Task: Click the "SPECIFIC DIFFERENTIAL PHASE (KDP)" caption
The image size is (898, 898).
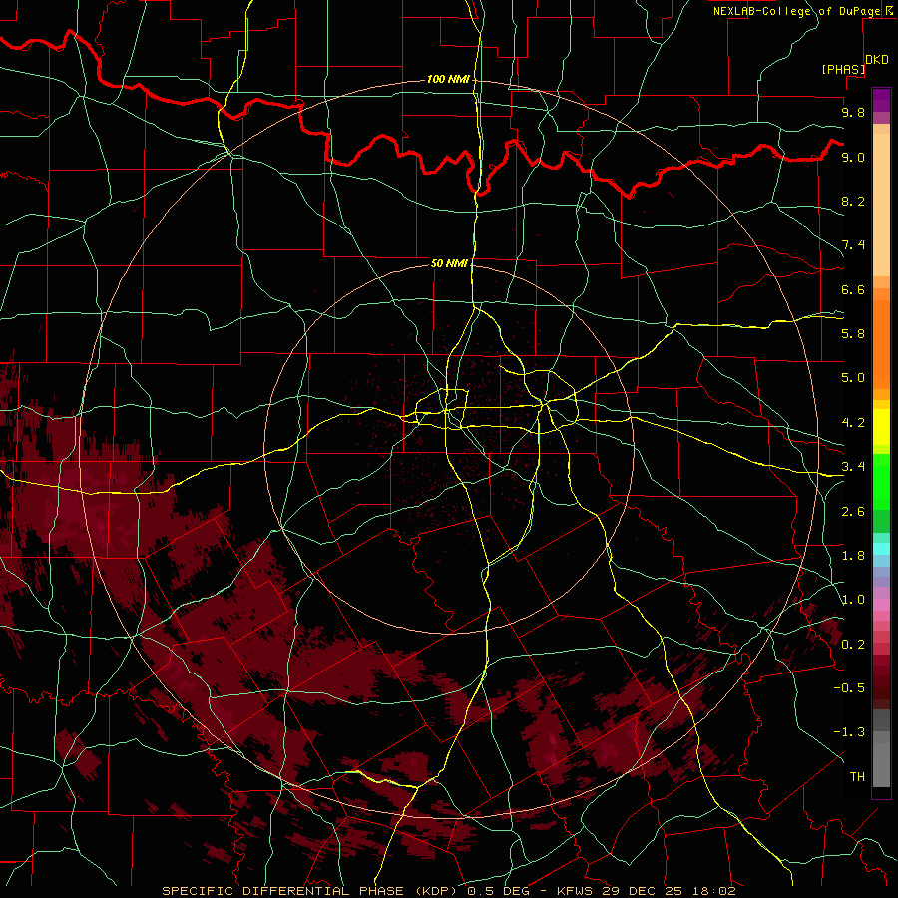Action: pos(310,891)
